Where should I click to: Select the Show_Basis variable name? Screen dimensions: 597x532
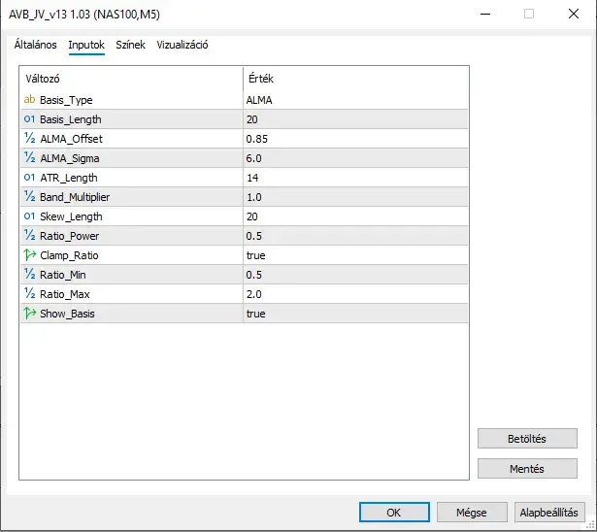pyautogui.click(x=67, y=314)
